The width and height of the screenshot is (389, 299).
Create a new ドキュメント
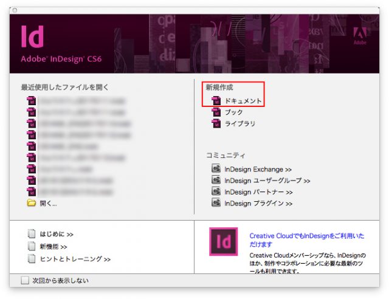[243, 100]
